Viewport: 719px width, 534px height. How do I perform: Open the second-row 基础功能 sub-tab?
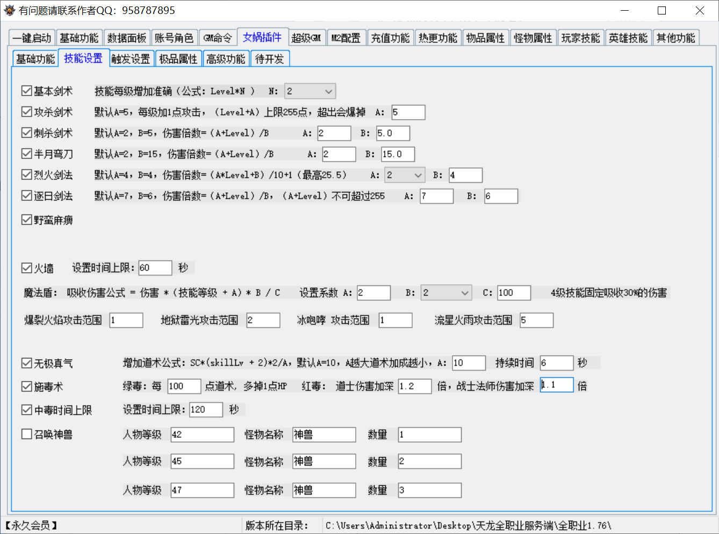(35, 59)
